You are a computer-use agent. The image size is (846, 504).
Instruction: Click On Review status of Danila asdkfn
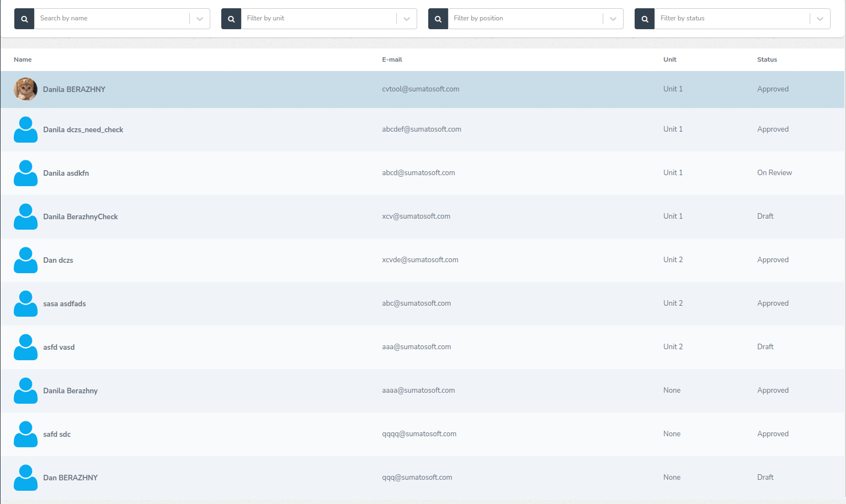click(774, 172)
